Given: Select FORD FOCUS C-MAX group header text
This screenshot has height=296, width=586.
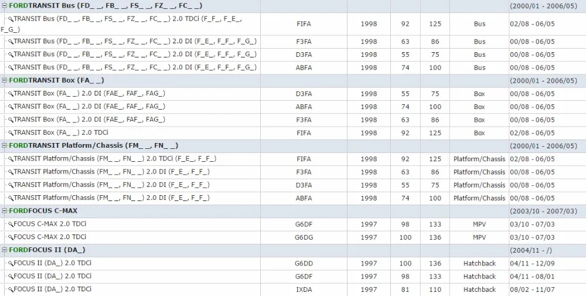Looking at the screenshot, I should tap(43, 211).
